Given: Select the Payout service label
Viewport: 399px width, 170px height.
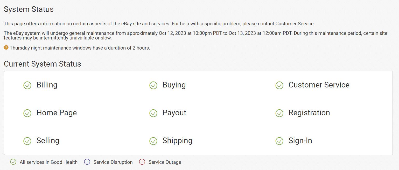Looking at the screenshot, I should click(x=174, y=113).
